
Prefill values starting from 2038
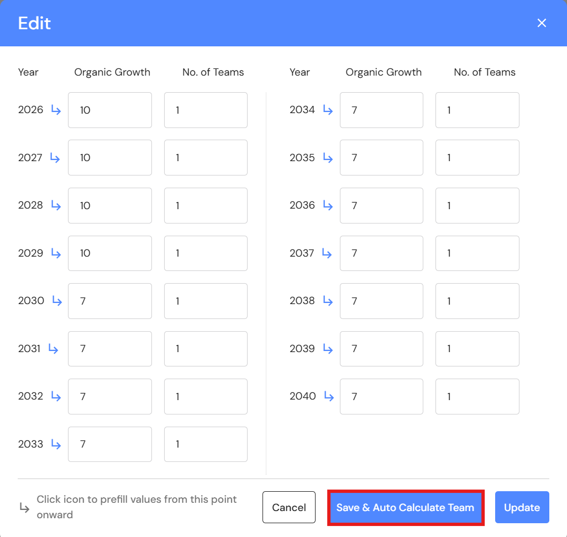[x=328, y=301]
